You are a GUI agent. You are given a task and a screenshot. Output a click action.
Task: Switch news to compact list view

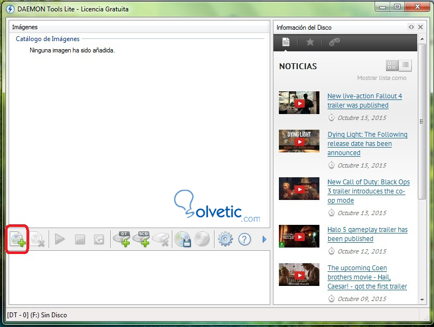405,65
